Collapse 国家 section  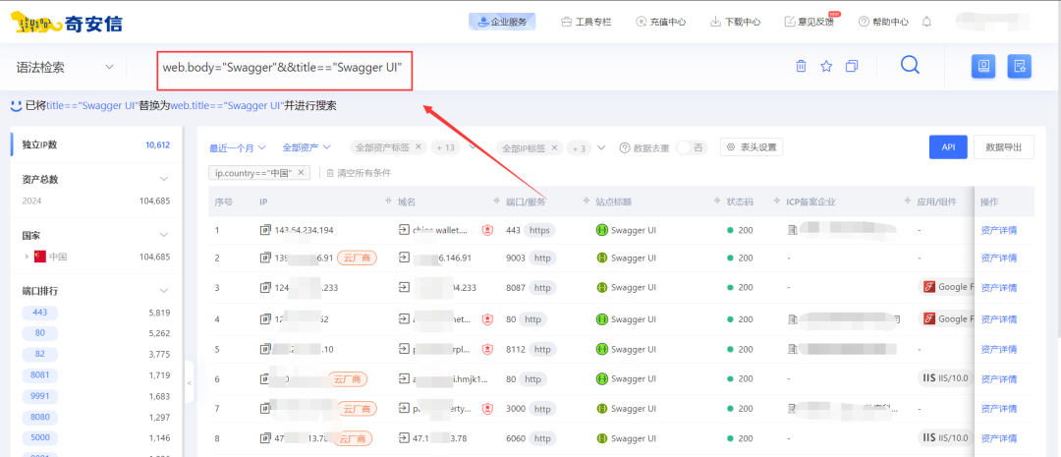click(x=163, y=235)
